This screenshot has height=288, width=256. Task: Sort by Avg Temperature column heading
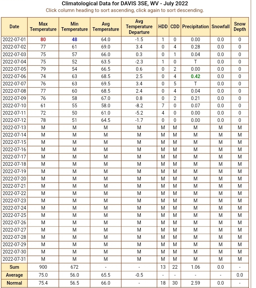tap(106, 27)
